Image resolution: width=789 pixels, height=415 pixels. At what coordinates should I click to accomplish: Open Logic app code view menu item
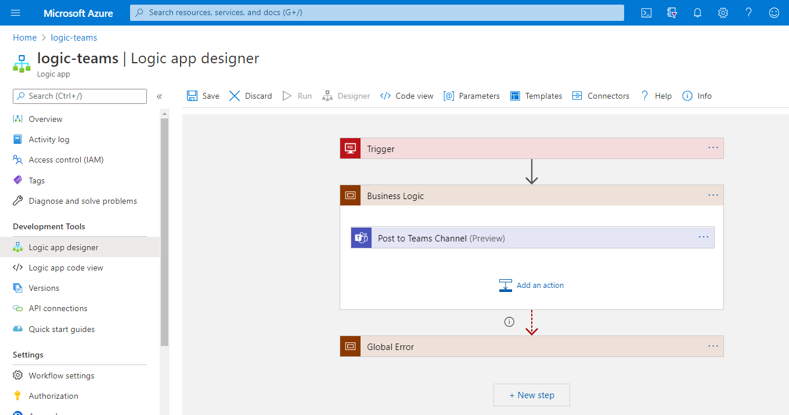click(66, 268)
